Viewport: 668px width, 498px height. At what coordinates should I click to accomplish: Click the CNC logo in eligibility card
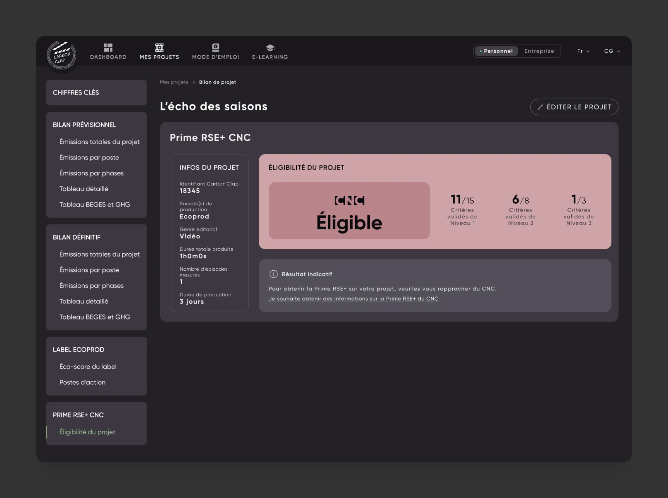pyautogui.click(x=349, y=200)
